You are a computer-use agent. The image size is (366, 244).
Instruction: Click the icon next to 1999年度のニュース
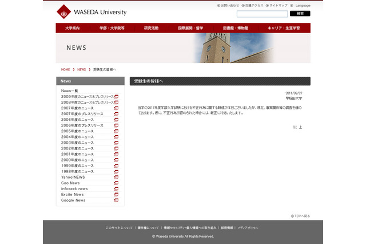click(x=116, y=166)
